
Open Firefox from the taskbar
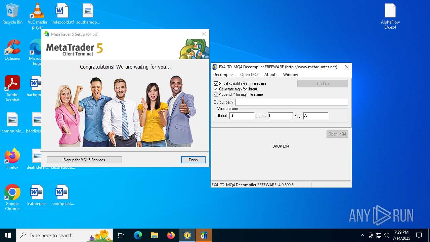[x=171, y=235]
